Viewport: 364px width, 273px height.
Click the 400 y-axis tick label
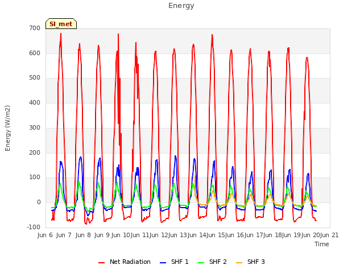(35, 102)
